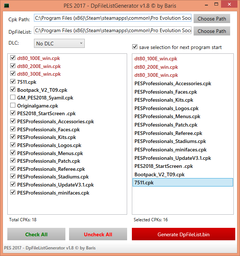This screenshot has width=240, height=256.
Task: Click in the Cpk Path input field
Action: (x=113, y=18)
